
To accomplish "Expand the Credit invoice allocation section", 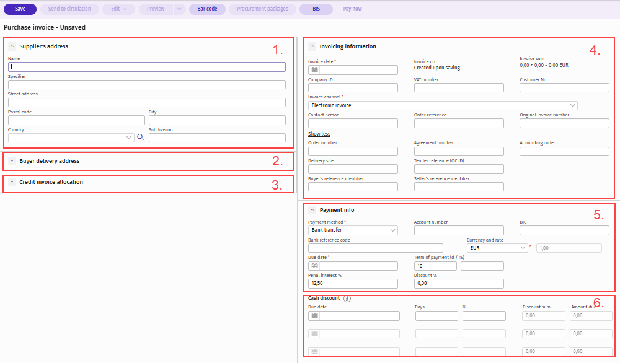I will pyautogui.click(x=12, y=182).
